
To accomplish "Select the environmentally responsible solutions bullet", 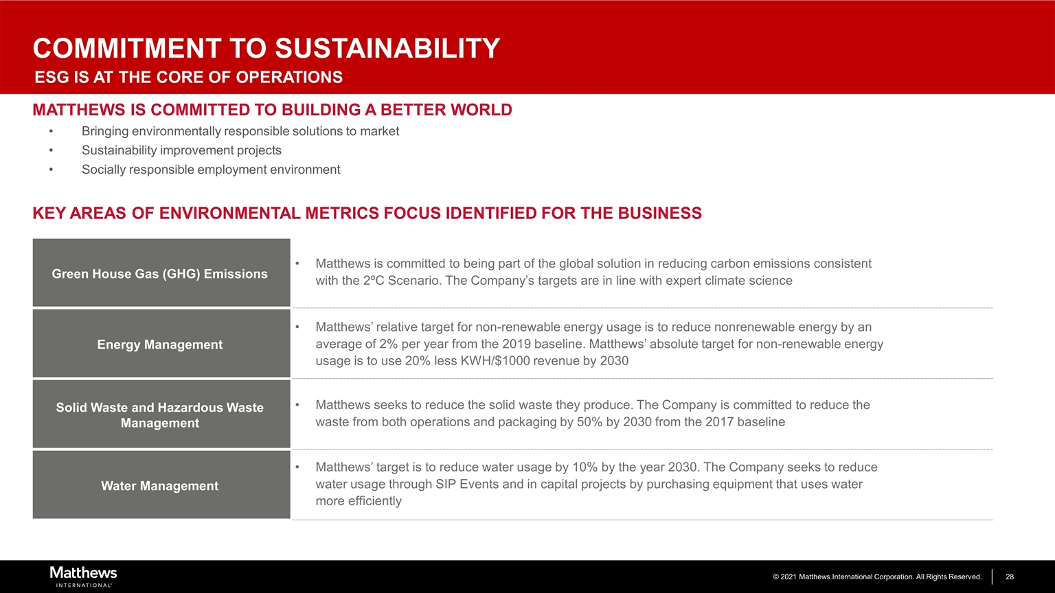I will click(240, 131).
